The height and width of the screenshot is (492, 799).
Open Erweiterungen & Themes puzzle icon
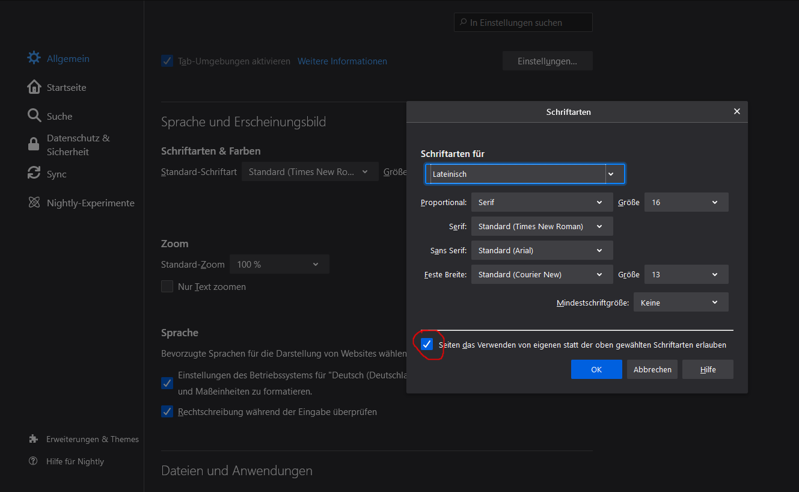pyautogui.click(x=34, y=439)
